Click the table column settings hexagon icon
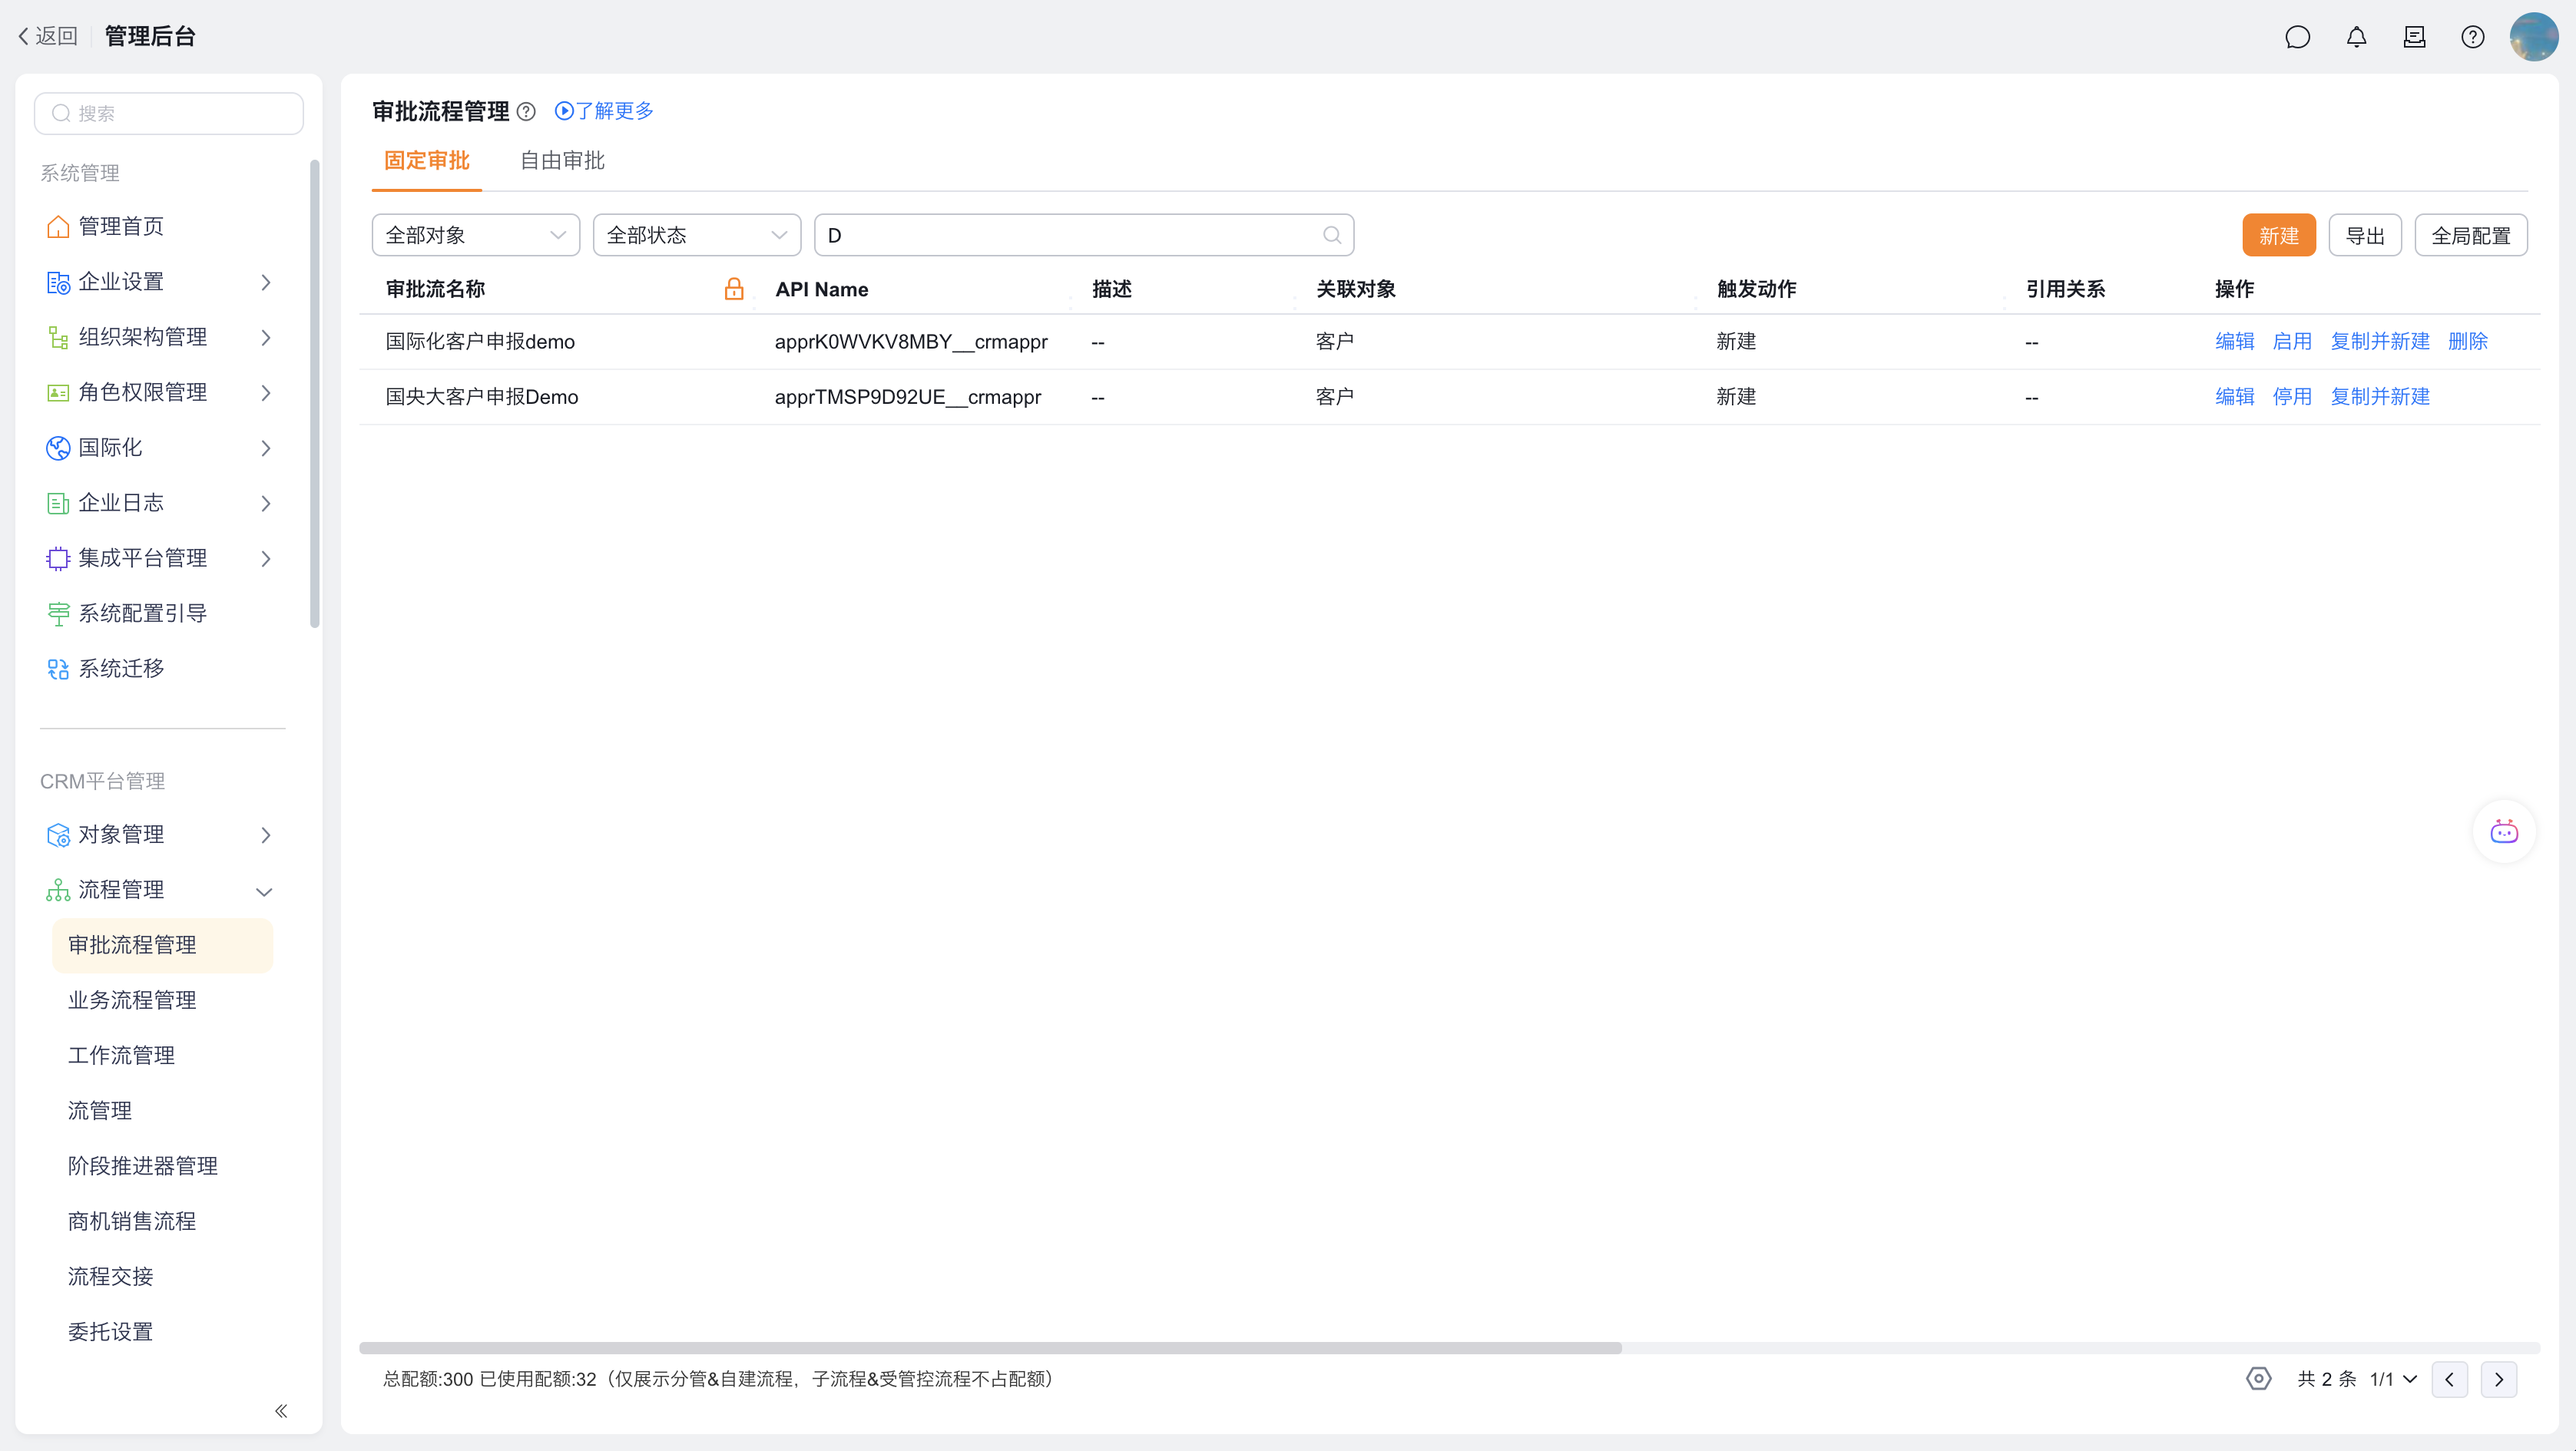Image resolution: width=2576 pixels, height=1451 pixels. [2258, 1379]
